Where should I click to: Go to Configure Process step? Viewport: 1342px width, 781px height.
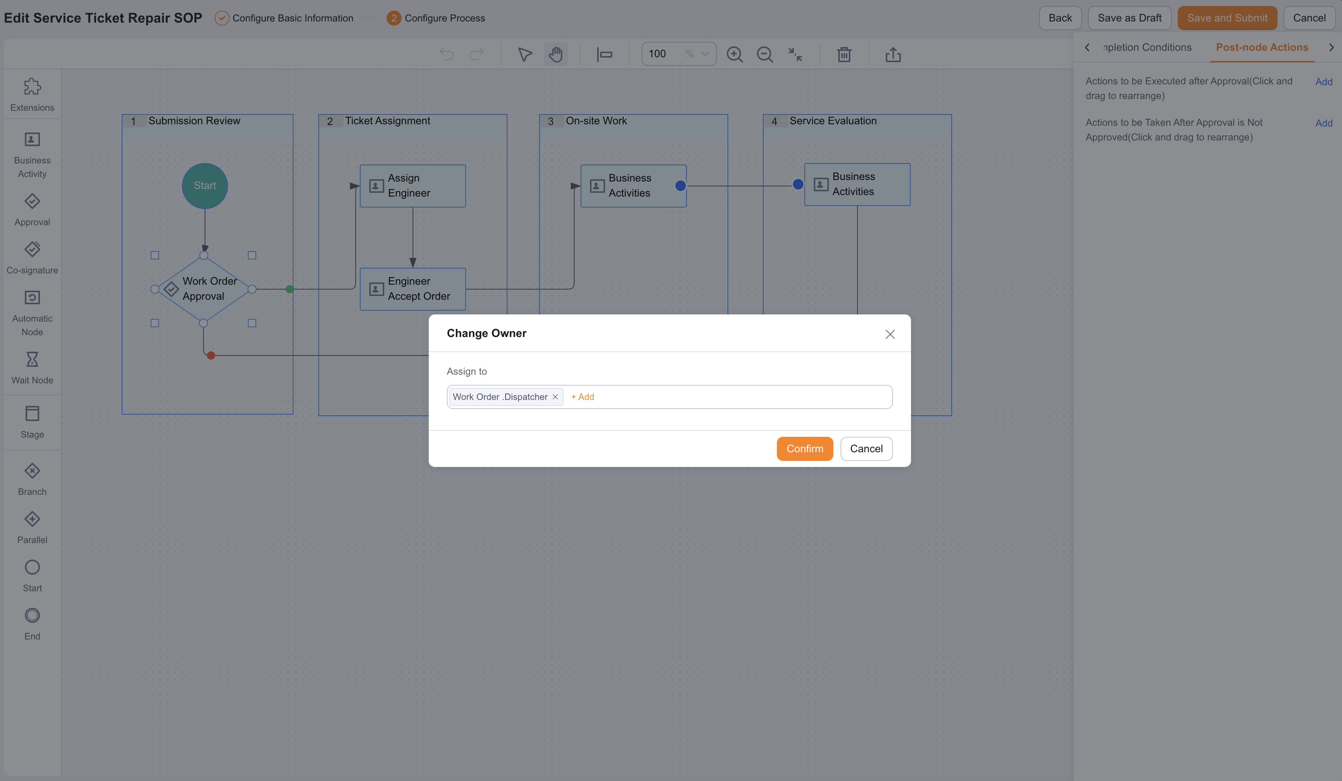[x=436, y=18]
